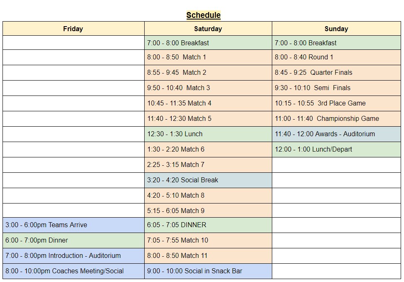Screen dimensions: 404x282
Task: Click the 8:00 - 8:40 Round 1 cell
Action: pos(337,57)
